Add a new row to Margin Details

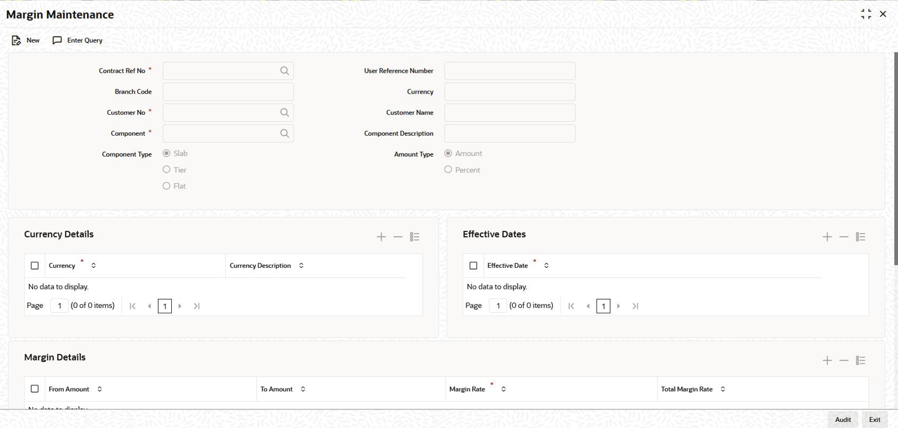[827, 361]
